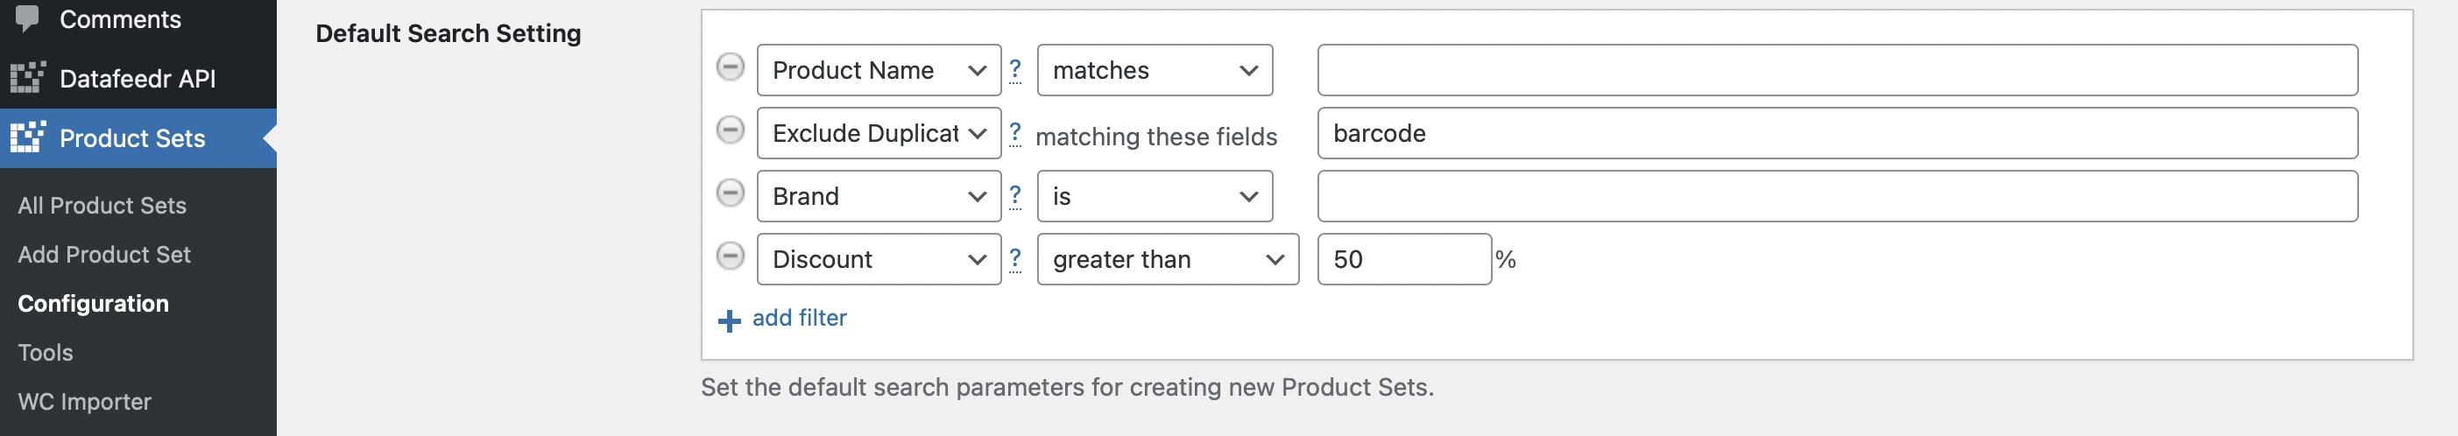
Task: Remove the Product Name filter row
Action: (730, 67)
